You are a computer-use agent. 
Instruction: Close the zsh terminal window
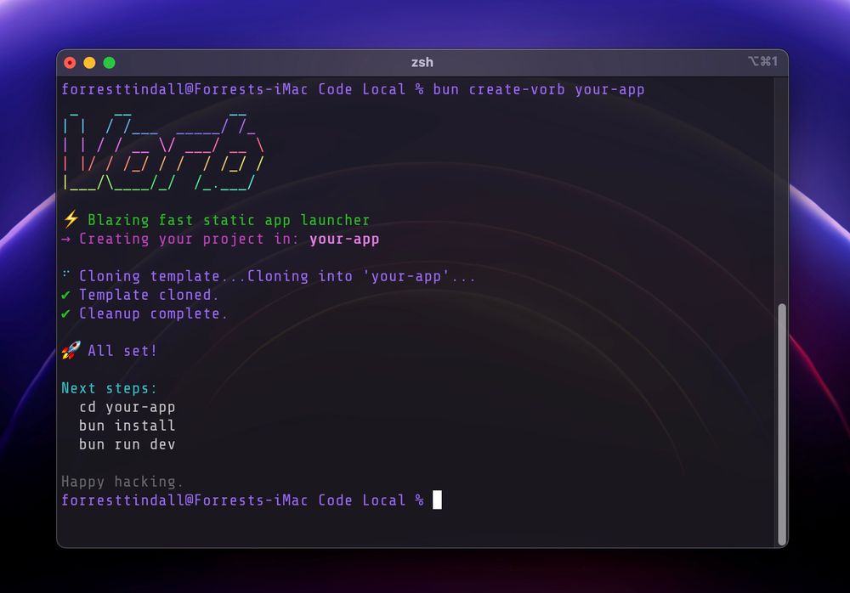coord(70,63)
